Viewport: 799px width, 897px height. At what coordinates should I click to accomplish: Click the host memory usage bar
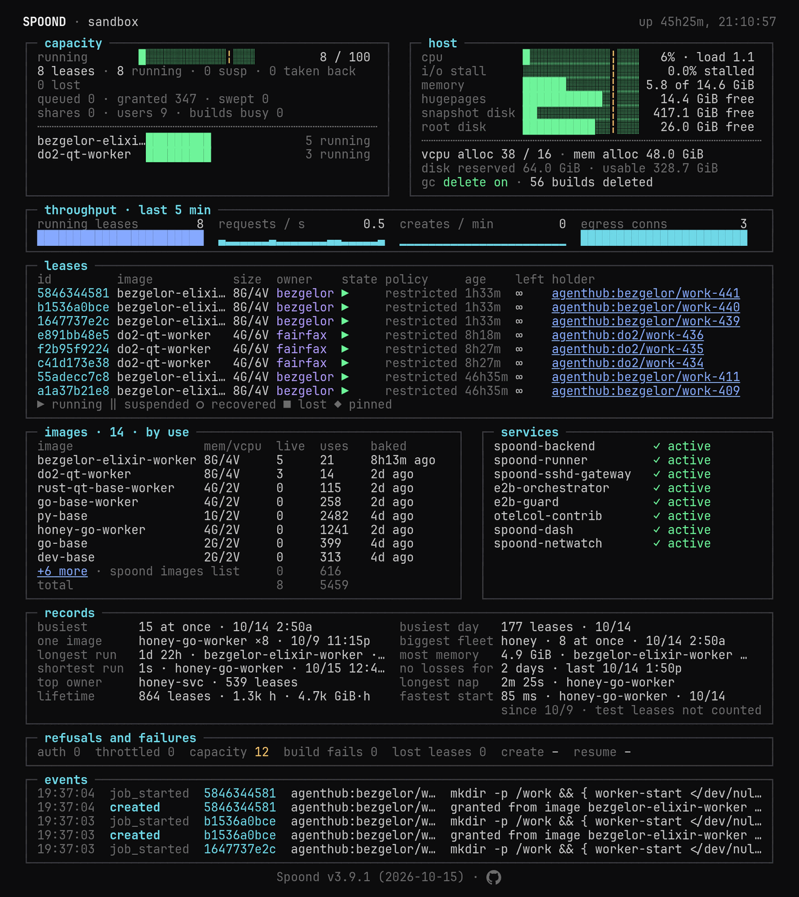pyautogui.click(x=580, y=85)
